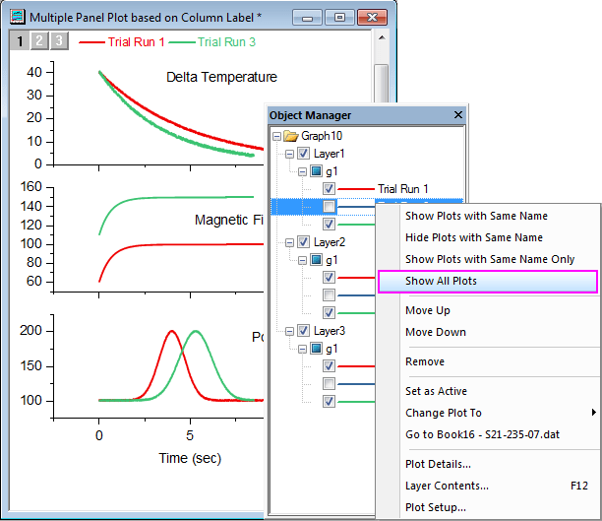The width and height of the screenshot is (602, 521).
Task: Collapse the Graph10 tree node
Action: click(x=276, y=136)
